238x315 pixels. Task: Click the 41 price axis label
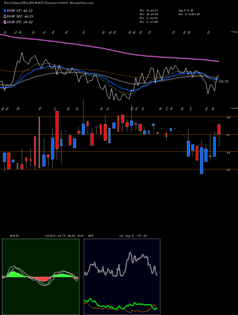coord(228,170)
